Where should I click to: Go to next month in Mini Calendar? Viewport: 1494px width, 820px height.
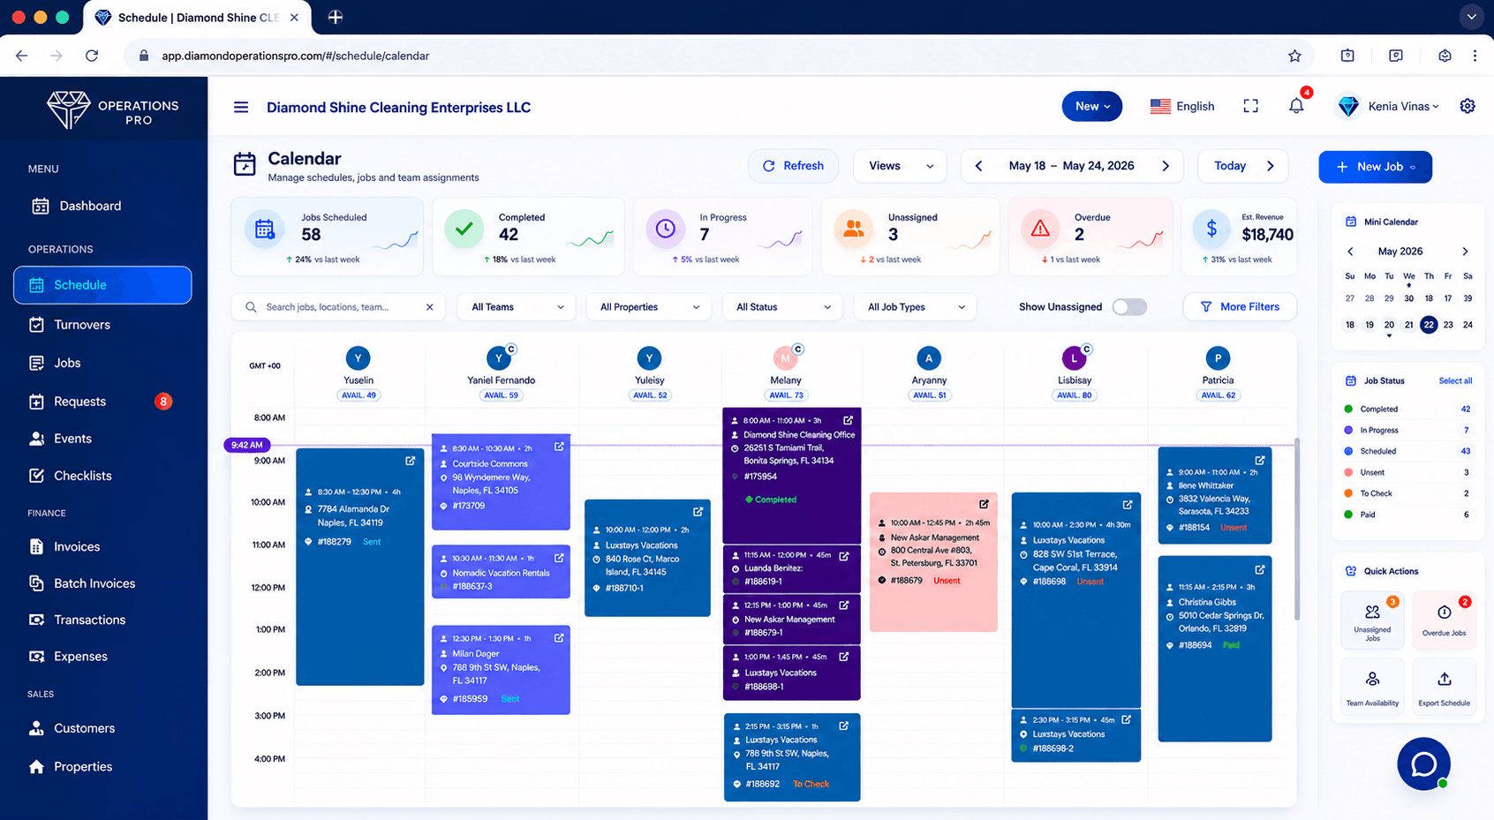(x=1465, y=252)
